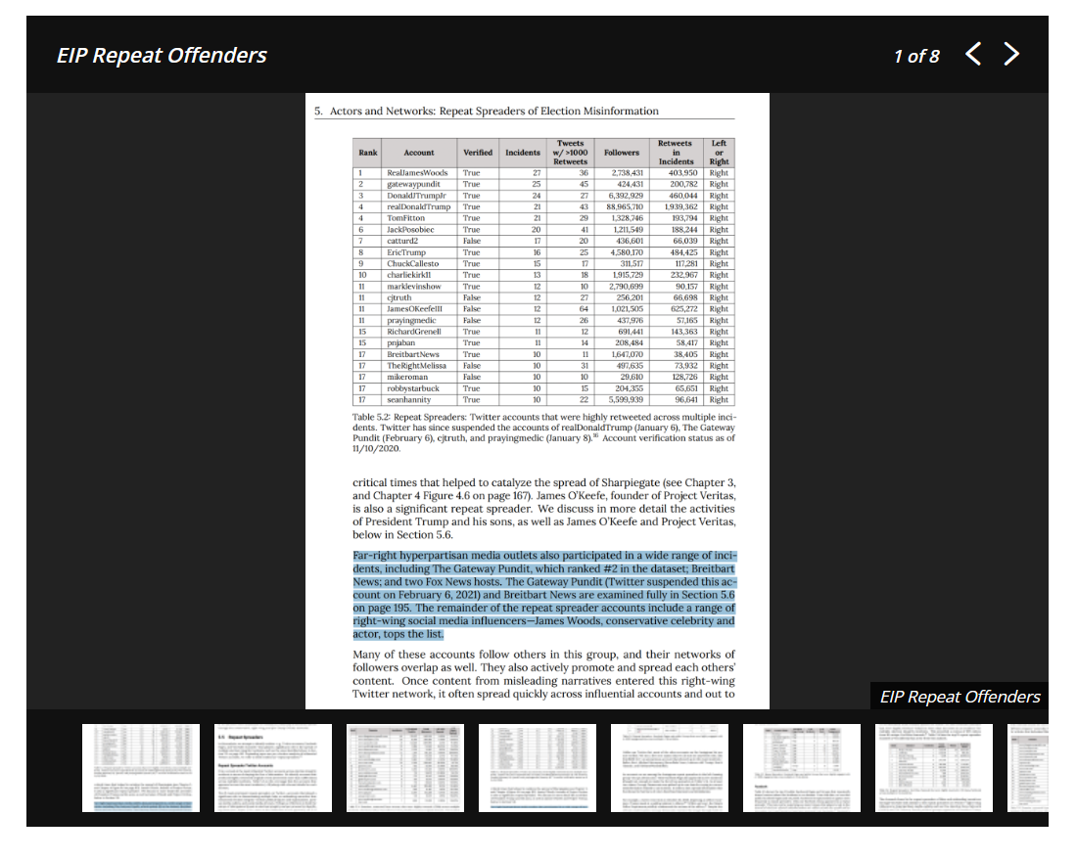Click the 'Incidents' column header
Viewport: 1077px width, 861px height.
(523, 153)
